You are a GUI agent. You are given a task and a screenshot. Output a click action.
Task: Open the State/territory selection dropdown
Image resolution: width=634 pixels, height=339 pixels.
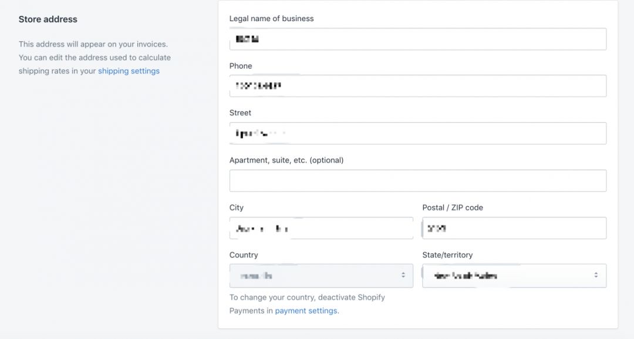[x=514, y=275]
